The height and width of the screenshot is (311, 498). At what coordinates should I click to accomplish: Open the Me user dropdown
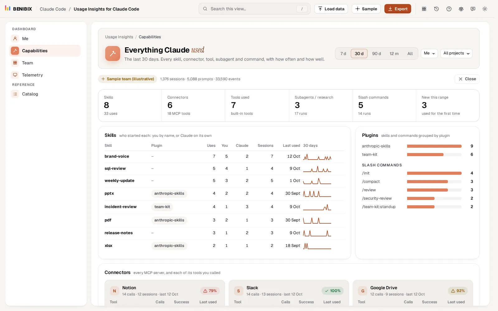[429, 53]
